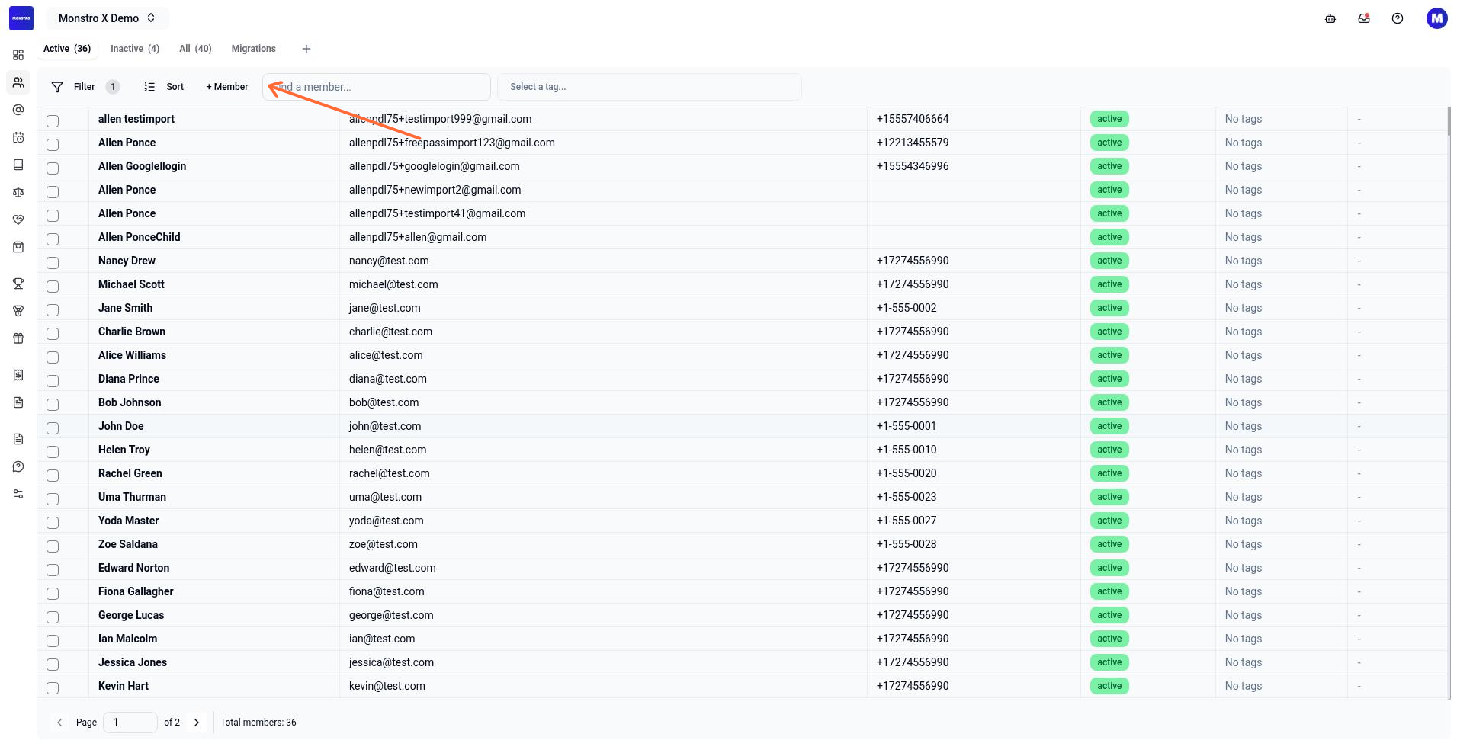Select the Kevin Hart row checkbox
This screenshot has width=1457, height=753.
pyautogui.click(x=53, y=687)
